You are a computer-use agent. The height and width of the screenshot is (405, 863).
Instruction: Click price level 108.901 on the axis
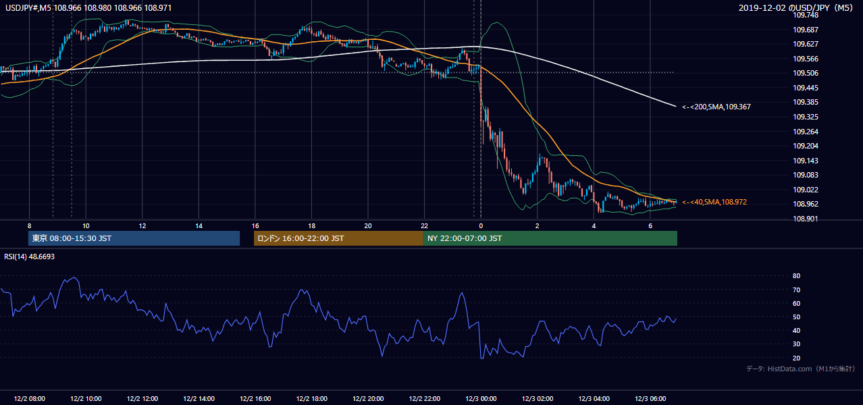[x=806, y=219]
